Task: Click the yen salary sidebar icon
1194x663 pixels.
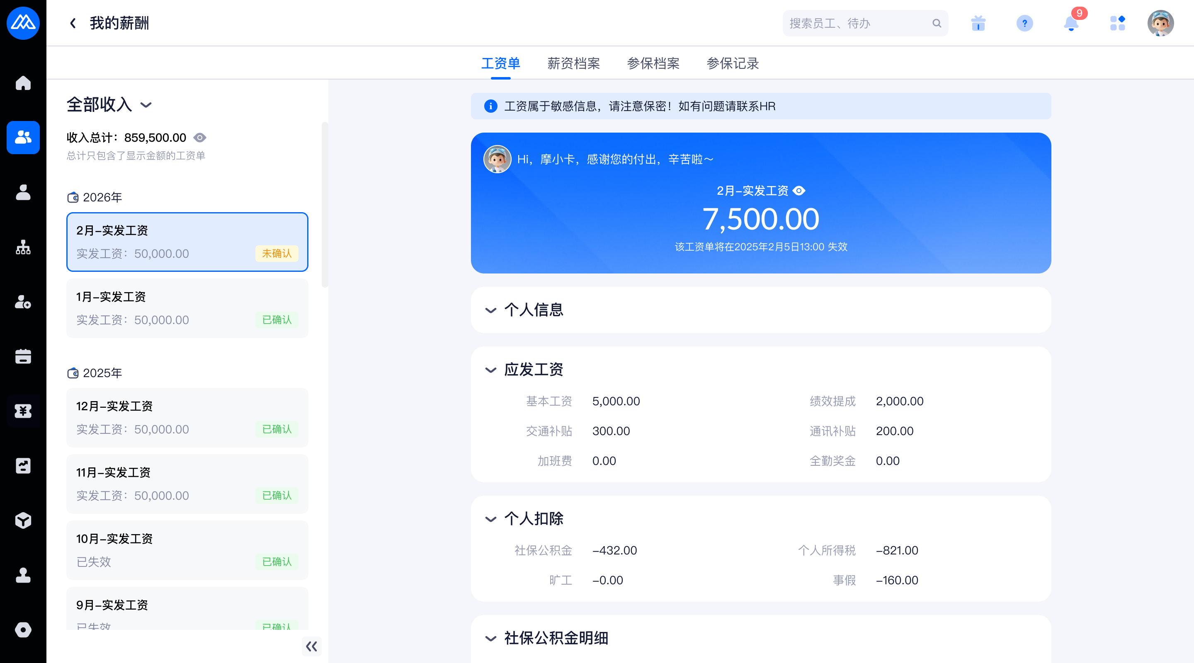Action: point(23,411)
